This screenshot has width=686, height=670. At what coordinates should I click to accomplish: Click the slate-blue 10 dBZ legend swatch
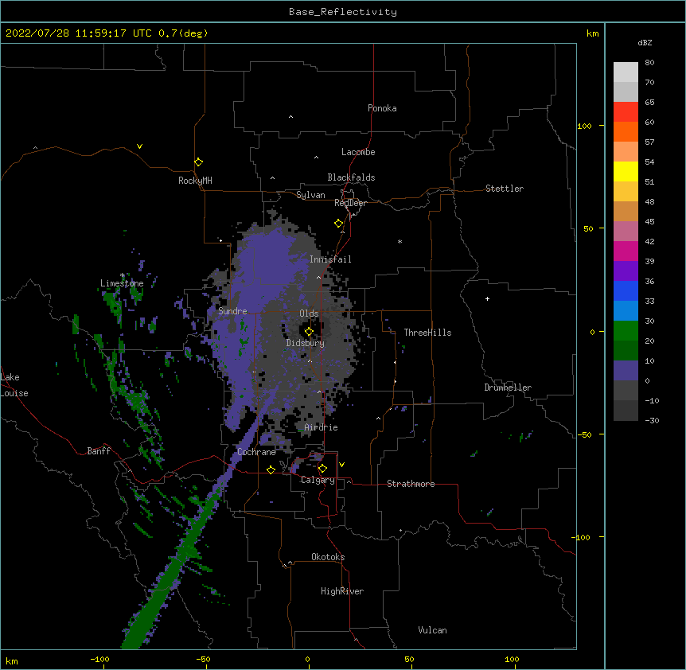[x=626, y=371]
